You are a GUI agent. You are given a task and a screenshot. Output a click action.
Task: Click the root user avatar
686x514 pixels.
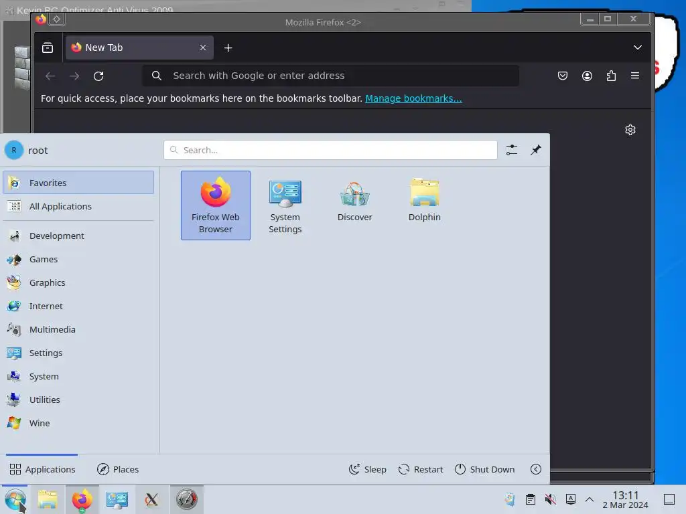(x=14, y=150)
